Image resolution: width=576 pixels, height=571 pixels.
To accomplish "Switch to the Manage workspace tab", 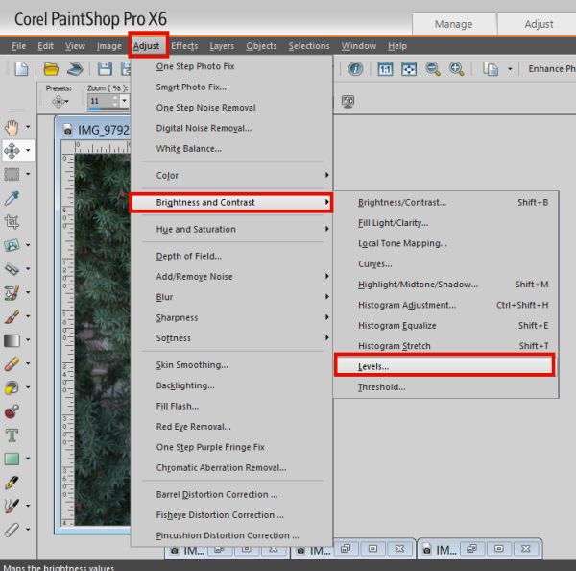I will point(454,24).
